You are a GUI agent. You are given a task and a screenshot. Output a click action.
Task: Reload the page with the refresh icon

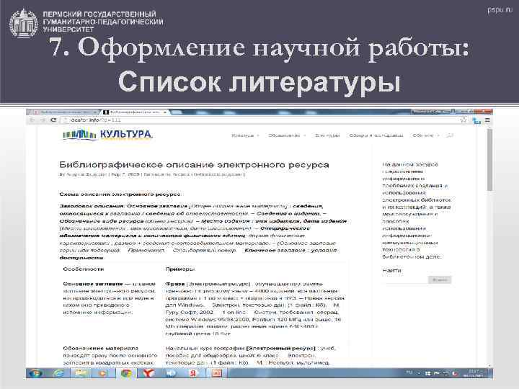[53, 120]
